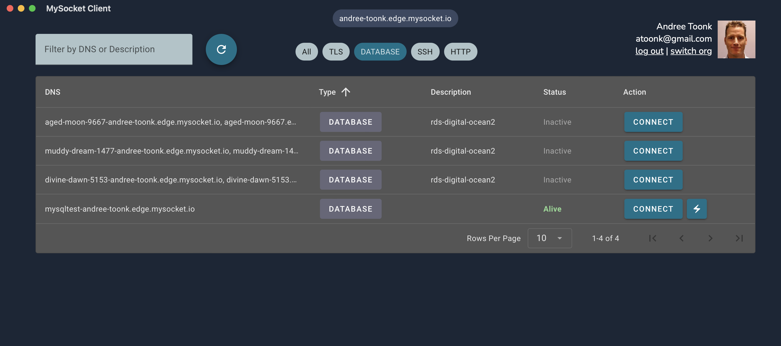Screen dimensions: 781x346
Task: Go to previous page arrow
Action: [x=681, y=238]
